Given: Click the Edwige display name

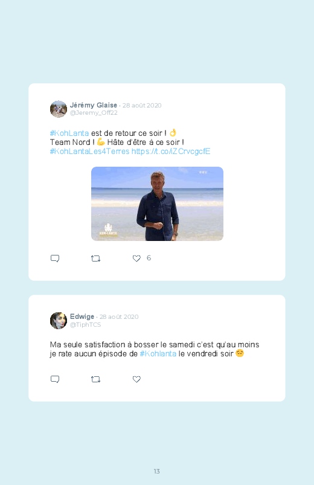Looking at the screenshot, I should click(x=82, y=316).
